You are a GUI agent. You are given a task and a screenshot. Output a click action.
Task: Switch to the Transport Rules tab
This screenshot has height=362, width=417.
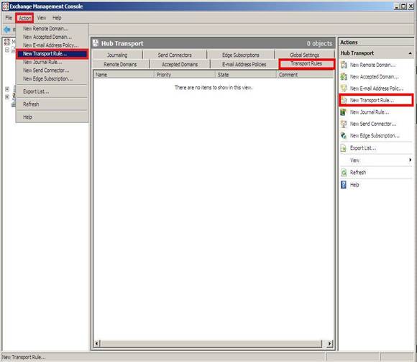(306, 64)
